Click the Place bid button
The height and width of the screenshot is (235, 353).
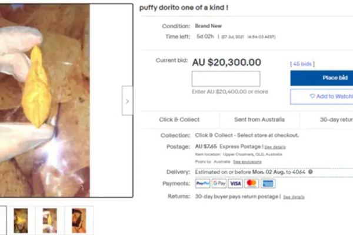coord(322,78)
